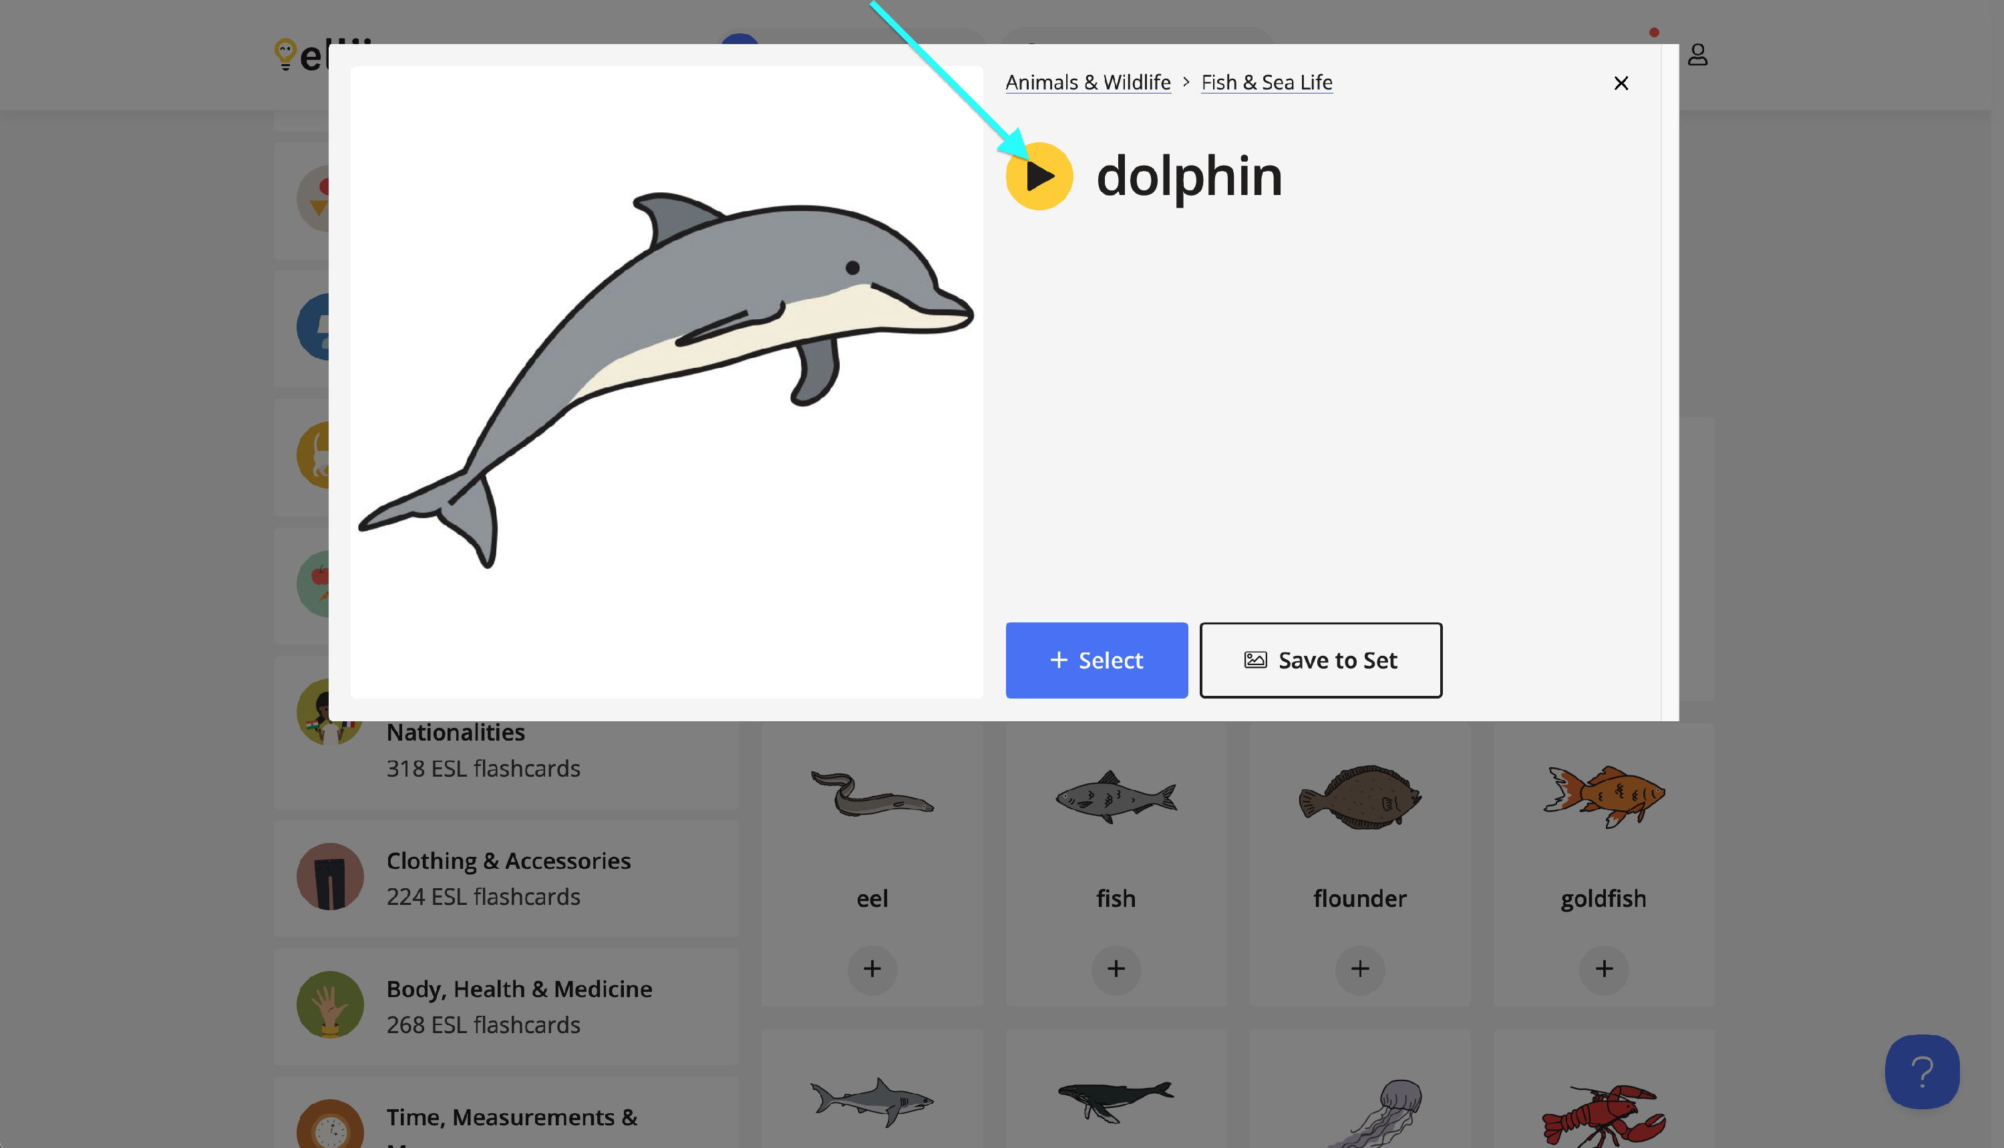Image resolution: width=2004 pixels, height=1148 pixels.
Task: Add the flounder flashcard with plus
Action: (x=1359, y=968)
